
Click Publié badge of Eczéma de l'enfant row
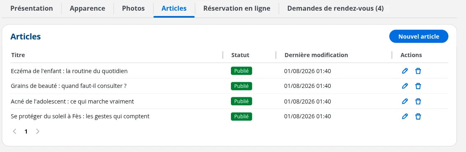[241, 71]
